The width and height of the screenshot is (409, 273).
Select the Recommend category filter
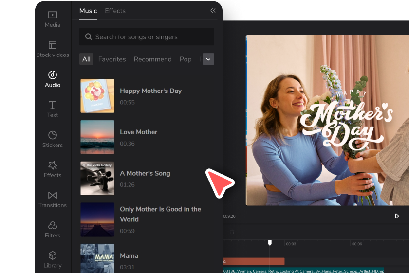pos(152,59)
